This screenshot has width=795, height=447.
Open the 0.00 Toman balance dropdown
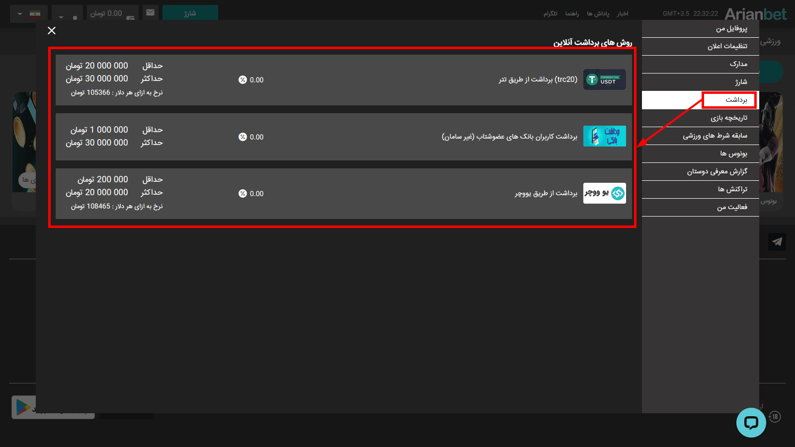[x=112, y=13]
